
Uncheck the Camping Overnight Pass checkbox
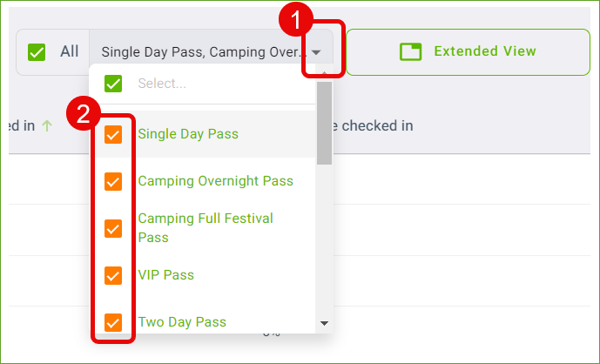click(x=113, y=181)
